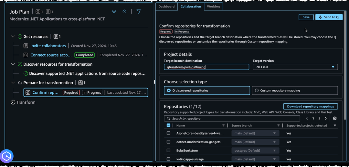The height and width of the screenshot is (167, 349).
Task: Click Connect source account task icon
Action: pos(26,55)
